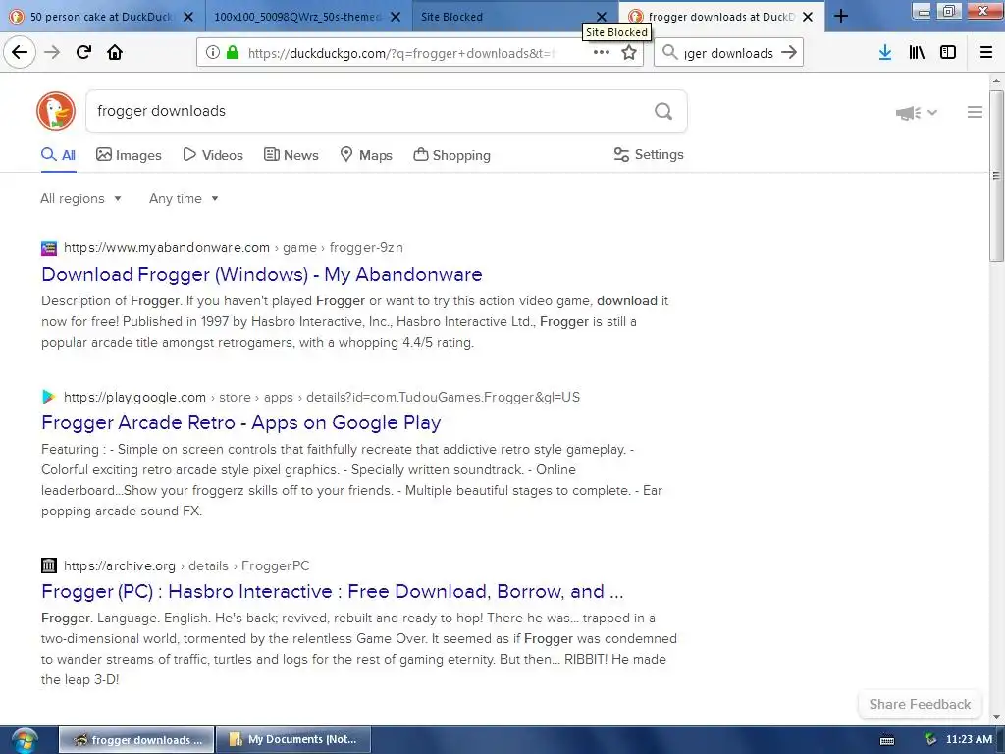Click the DuckDuckGo duck logo
This screenshot has width=1005, height=754.
(x=56, y=111)
